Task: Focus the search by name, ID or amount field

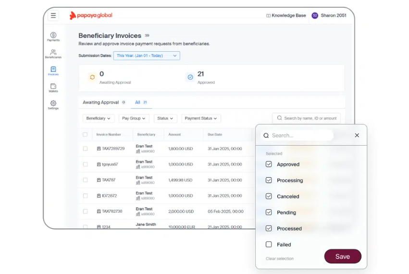Action: coord(307,118)
